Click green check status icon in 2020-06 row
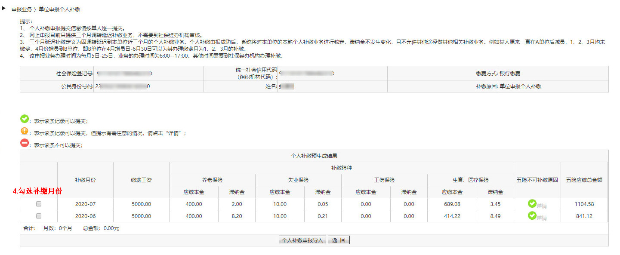The image size is (620, 255). (x=532, y=215)
